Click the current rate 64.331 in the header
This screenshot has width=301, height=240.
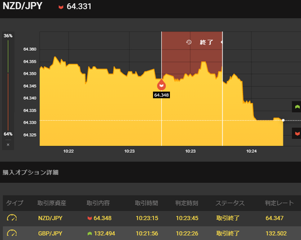(79, 6)
